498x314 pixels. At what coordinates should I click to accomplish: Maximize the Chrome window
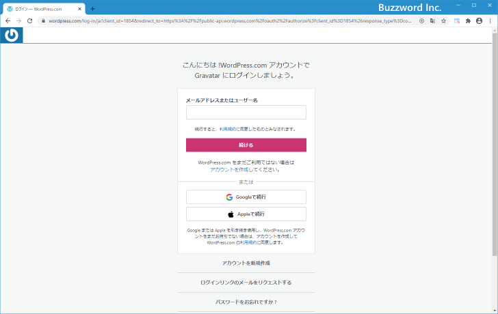pyautogui.click(x=474, y=5)
